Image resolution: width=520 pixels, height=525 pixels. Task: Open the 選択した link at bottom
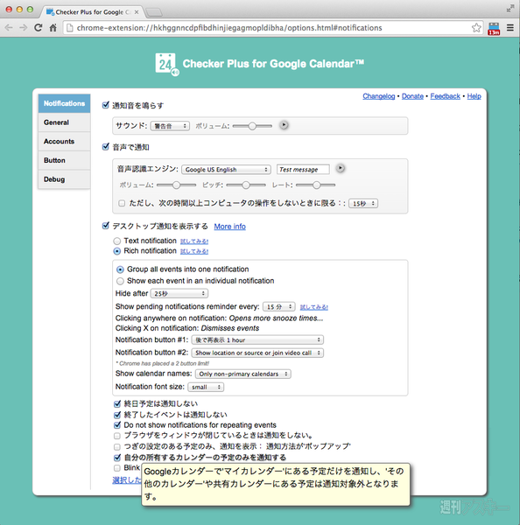(127, 480)
